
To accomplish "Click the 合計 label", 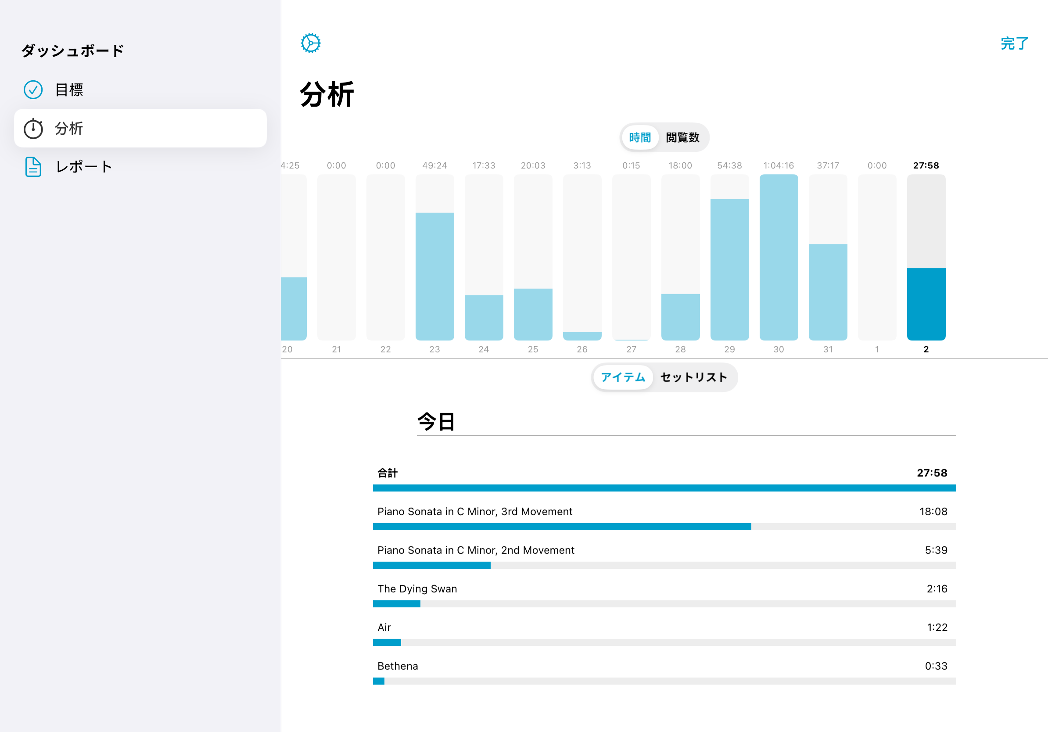I will (x=388, y=473).
